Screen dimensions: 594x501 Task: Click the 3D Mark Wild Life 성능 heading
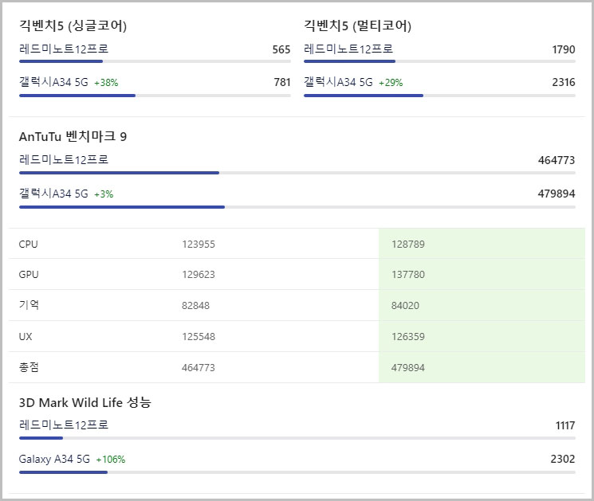85,402
